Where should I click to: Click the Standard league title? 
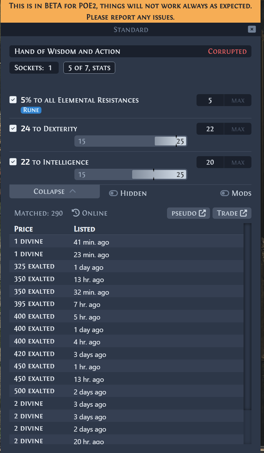pos(131,30)
